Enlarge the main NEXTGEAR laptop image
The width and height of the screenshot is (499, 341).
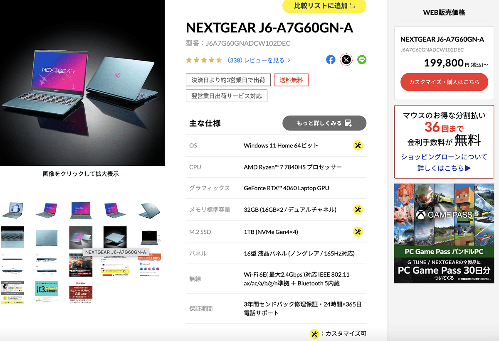click(82, 83)
